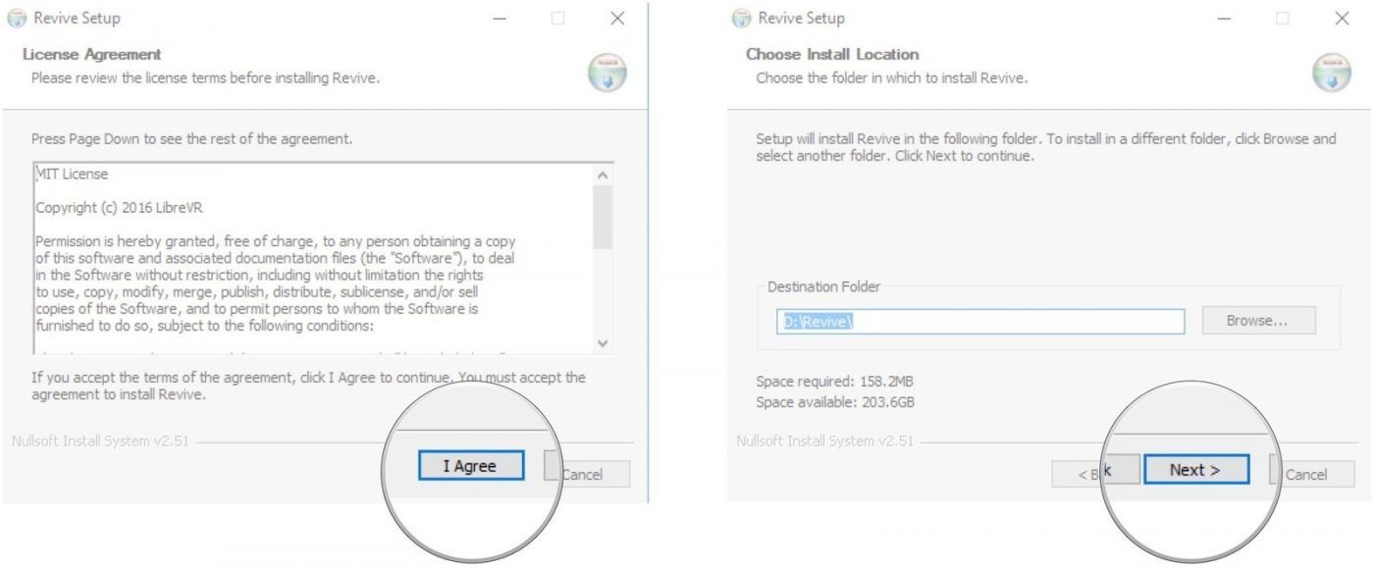Click Cancel in Choose Install Location window
The width and height of the screenshot is (1374, 568).
pos(1311,475)
